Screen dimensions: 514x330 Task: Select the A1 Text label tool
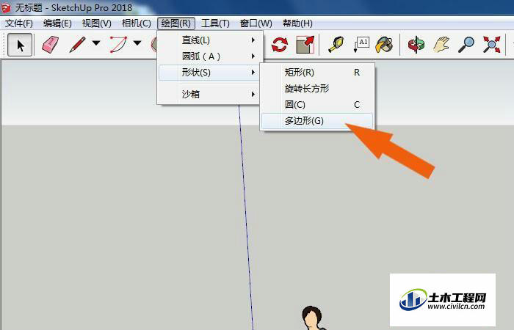[x=361, y=45]
